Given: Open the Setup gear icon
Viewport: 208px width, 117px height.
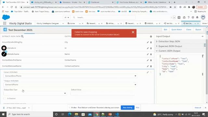Looking at the screenshot, I should pos(193,17).
